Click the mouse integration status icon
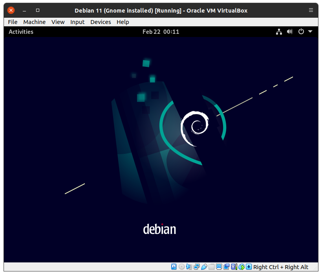Viewport: 322px width, 275px height. (x=241, y=267)
